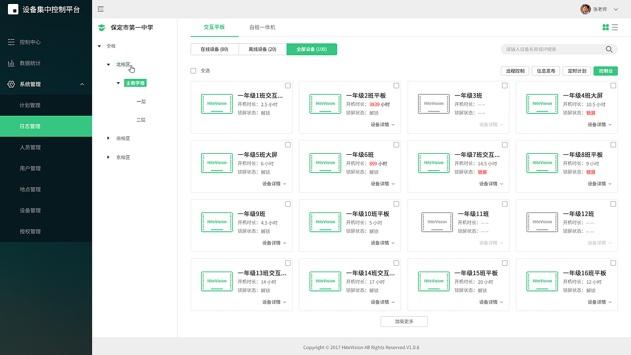Click the sidebar collapse icon above school tree
631x355 pixels.
coord(100,9)
